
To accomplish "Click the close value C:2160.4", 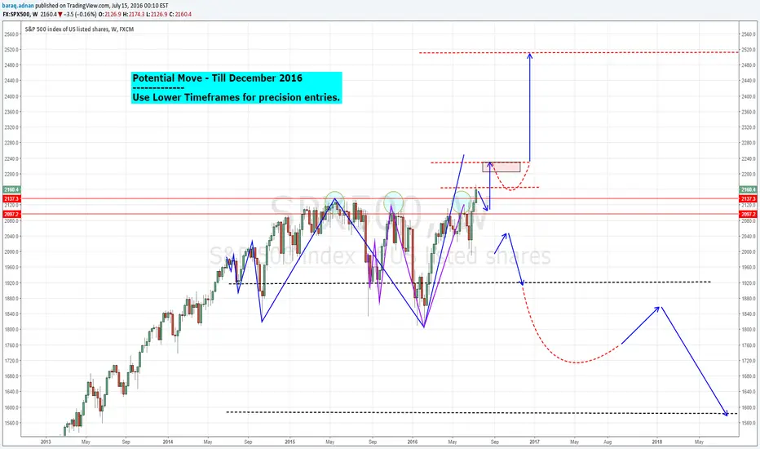I will tap(180, 15).
